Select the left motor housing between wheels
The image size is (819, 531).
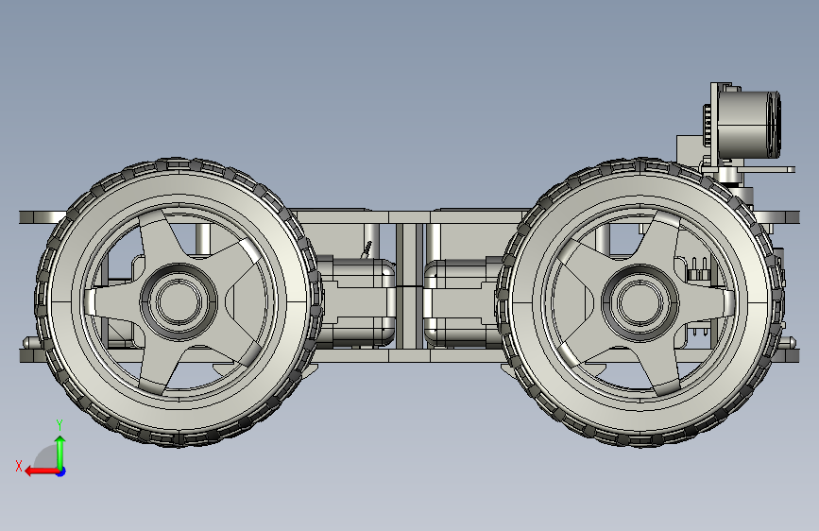click(x=357, y=303)
